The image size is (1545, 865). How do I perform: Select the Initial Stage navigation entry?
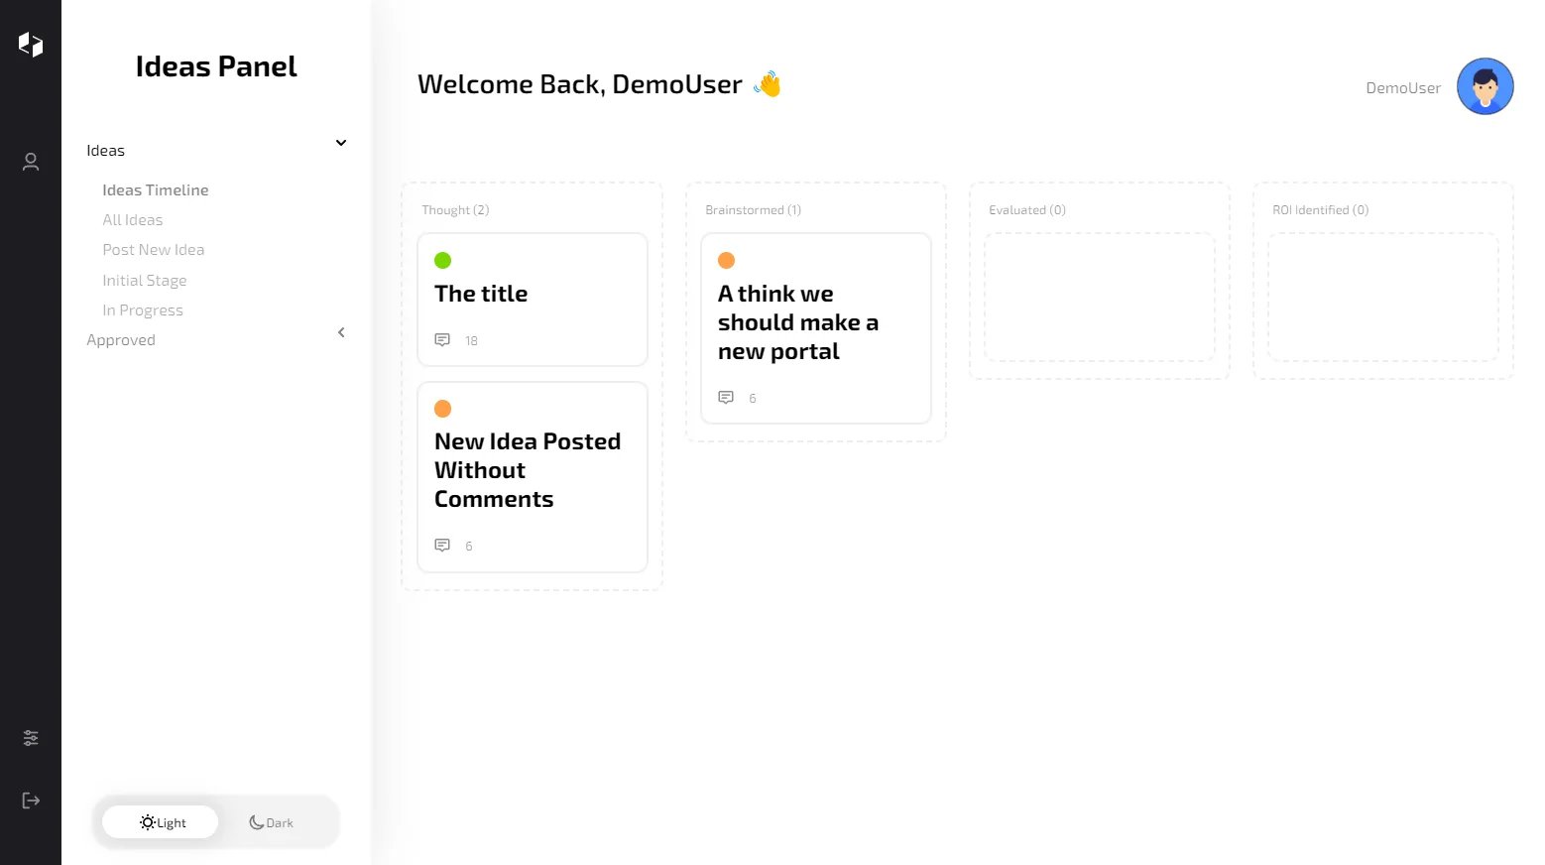click(145, 280)
